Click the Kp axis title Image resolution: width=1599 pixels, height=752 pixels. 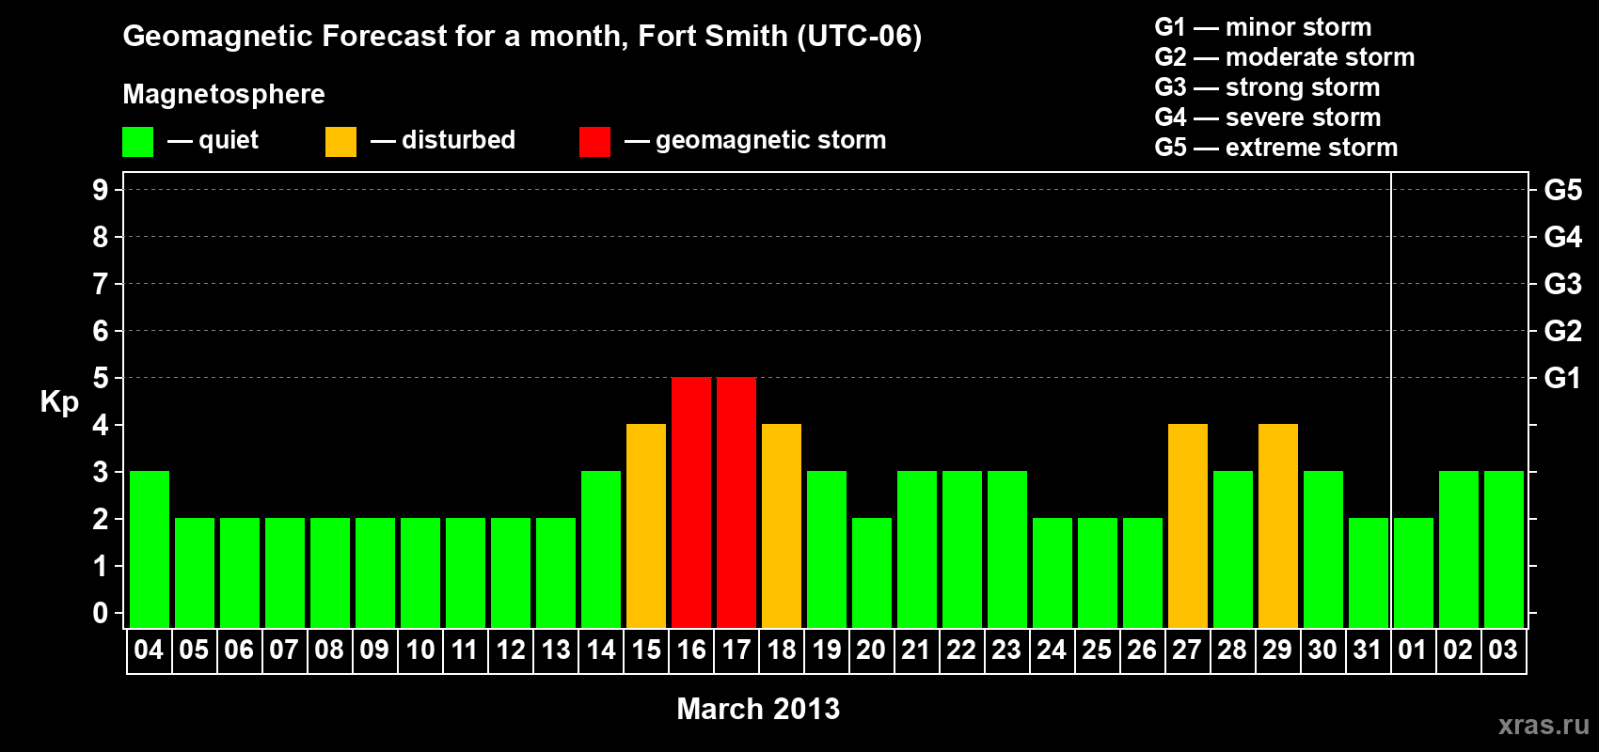point(59,402)
